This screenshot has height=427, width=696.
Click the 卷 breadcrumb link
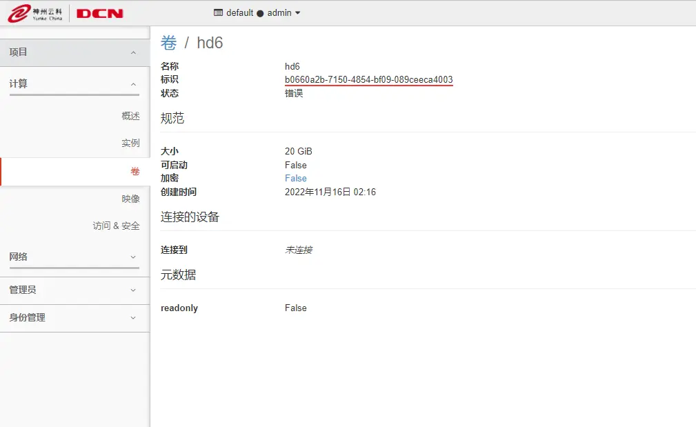pos(168,43)
